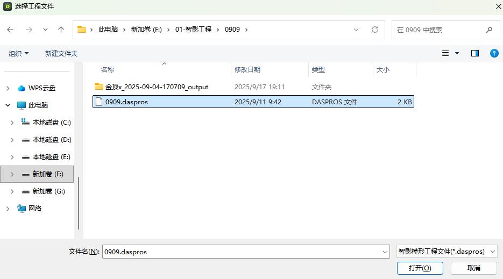Select 网络 in the navigation pane
This screenshot has width=503, height=279.
(x=35, y=209)
